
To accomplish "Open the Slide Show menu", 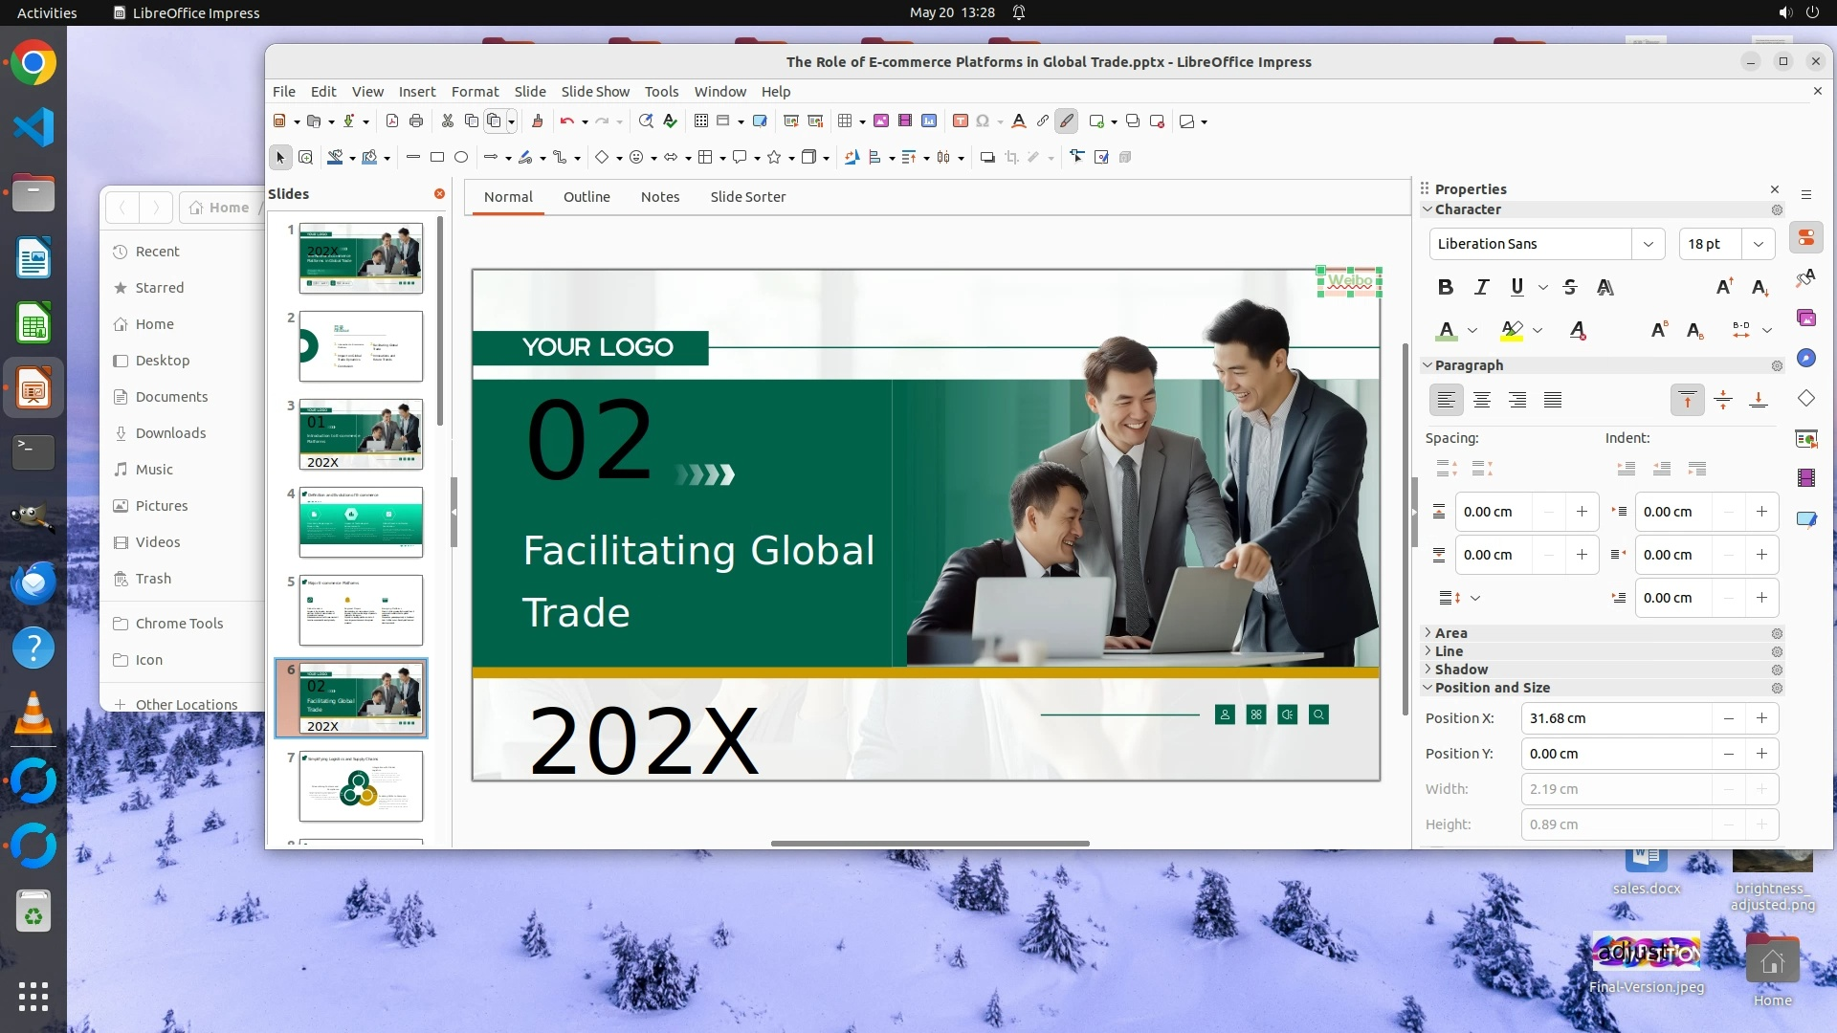I will pyautogui.click(x=594, y=91).
